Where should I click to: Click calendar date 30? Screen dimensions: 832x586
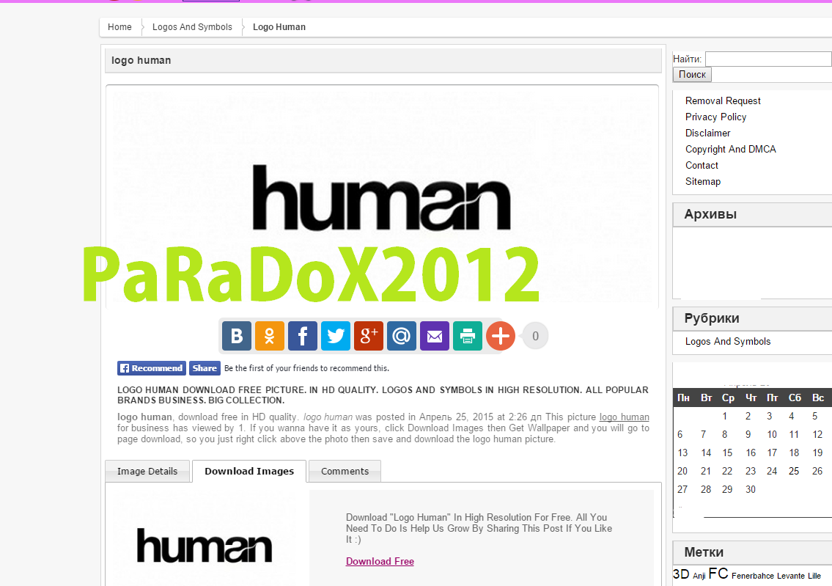click(x=751, y=489)
